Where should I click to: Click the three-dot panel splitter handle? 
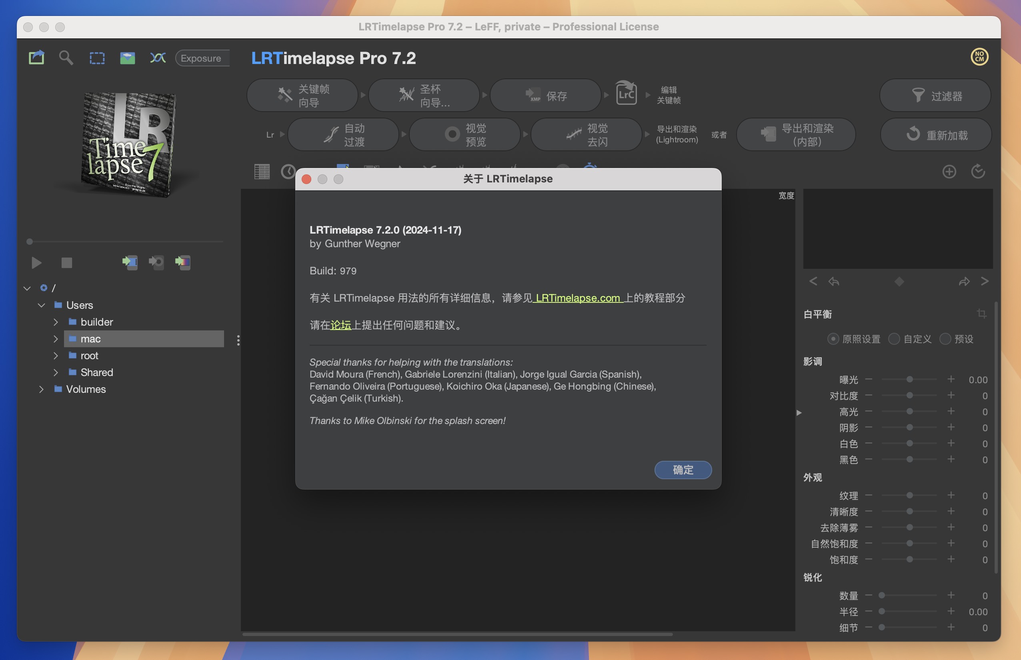coord(238,340)
